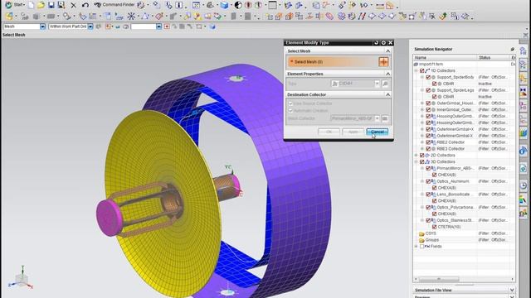Open the Mesh type filter dropdown
This screenshot has width=531, height=298.
[x=42, y=26]
